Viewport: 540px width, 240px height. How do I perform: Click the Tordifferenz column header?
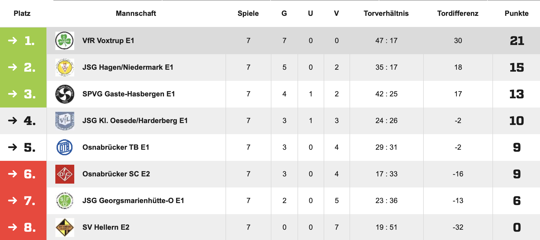click(458, 13)
